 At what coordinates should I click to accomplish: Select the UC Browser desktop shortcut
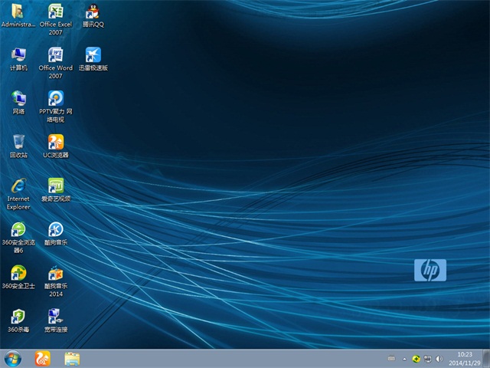pyautogui.click(x=56, y=143)
